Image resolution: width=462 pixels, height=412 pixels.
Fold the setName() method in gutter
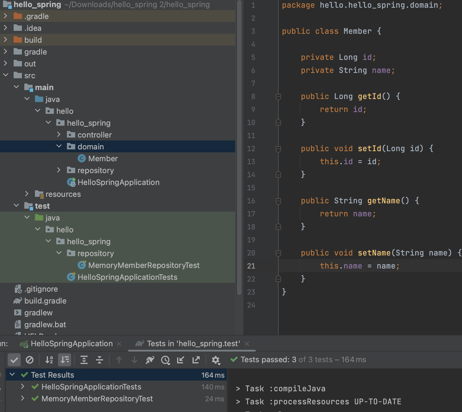[x=278, y=253]
